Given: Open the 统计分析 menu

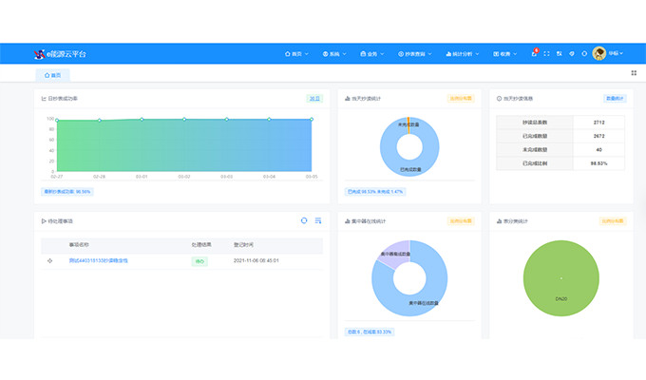Looking at the screenshot, I should (x=465, y=54).
